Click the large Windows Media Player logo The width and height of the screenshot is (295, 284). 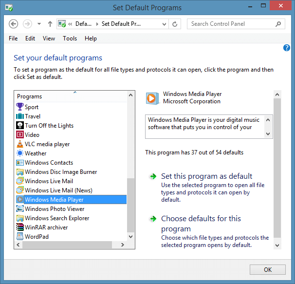coord(152,98)
